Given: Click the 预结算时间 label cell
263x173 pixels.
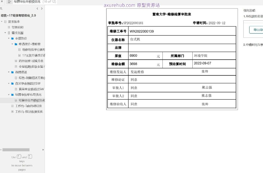Looking at the screenshot, I should [177, 64].
